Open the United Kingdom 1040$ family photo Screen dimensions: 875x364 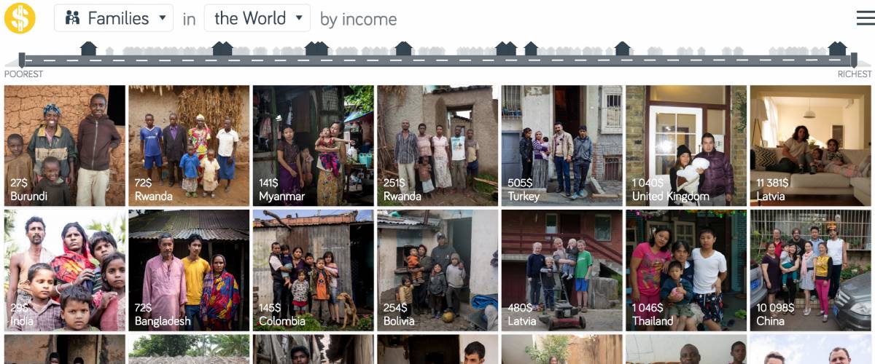coord(686,146)
